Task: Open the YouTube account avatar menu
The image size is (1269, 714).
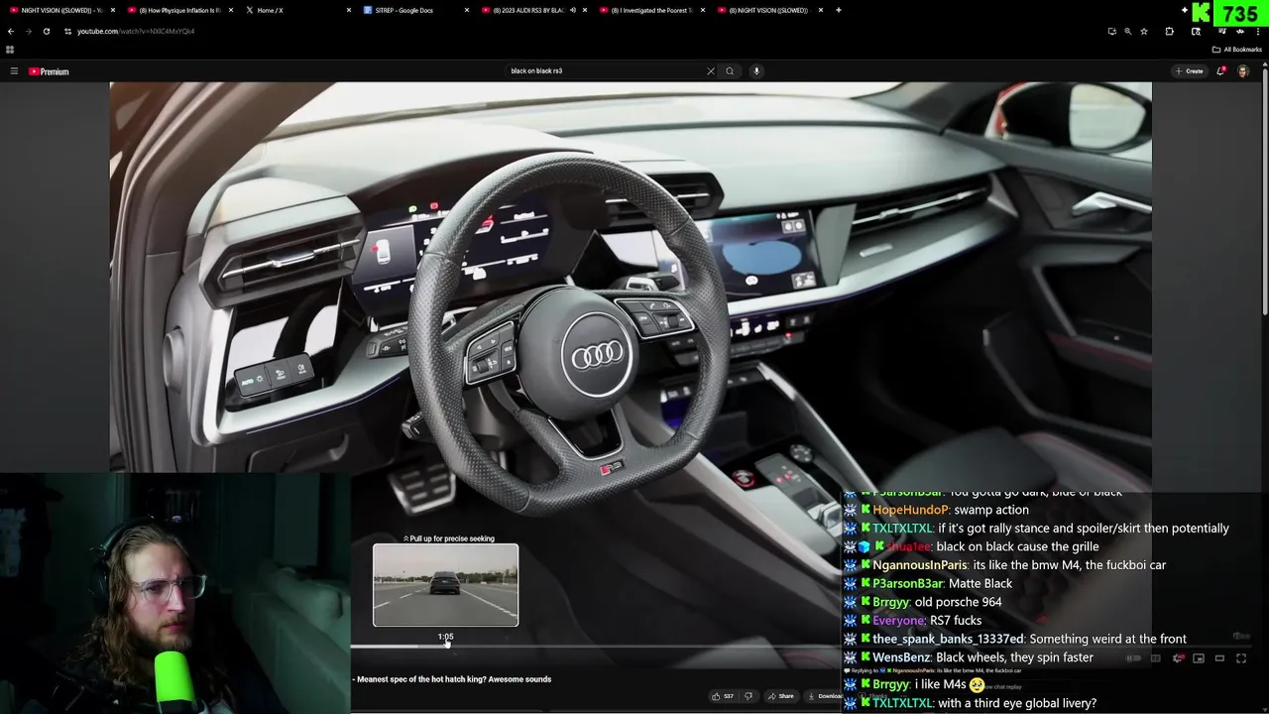Action: [1243, 71]
